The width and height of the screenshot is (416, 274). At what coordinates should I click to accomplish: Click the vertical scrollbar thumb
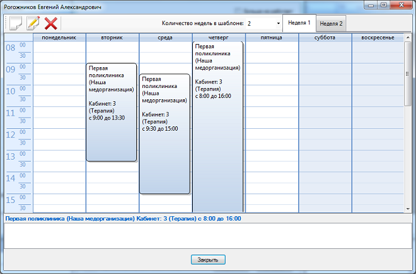408,74
